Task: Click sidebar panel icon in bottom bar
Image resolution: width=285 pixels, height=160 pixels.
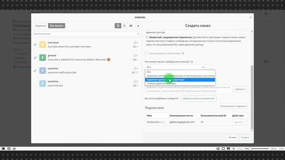Action: click(x=3, y=148)
